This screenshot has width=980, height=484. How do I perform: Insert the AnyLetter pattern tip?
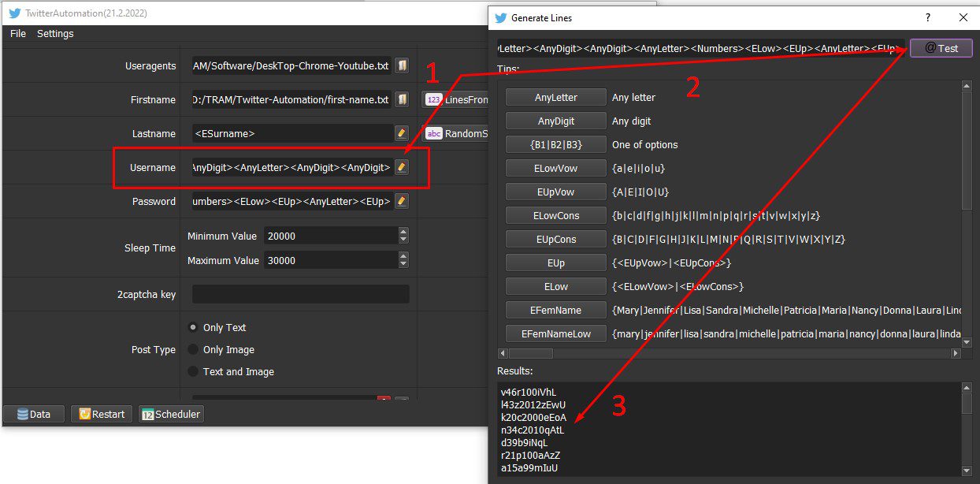[x=556, y=97]
